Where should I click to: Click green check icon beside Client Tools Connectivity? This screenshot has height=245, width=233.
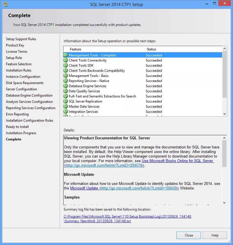click(66, 60)
